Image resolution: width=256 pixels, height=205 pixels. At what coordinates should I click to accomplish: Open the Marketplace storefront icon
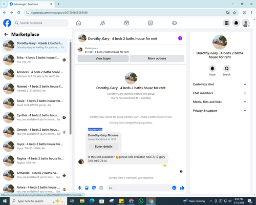coord(151,23)
